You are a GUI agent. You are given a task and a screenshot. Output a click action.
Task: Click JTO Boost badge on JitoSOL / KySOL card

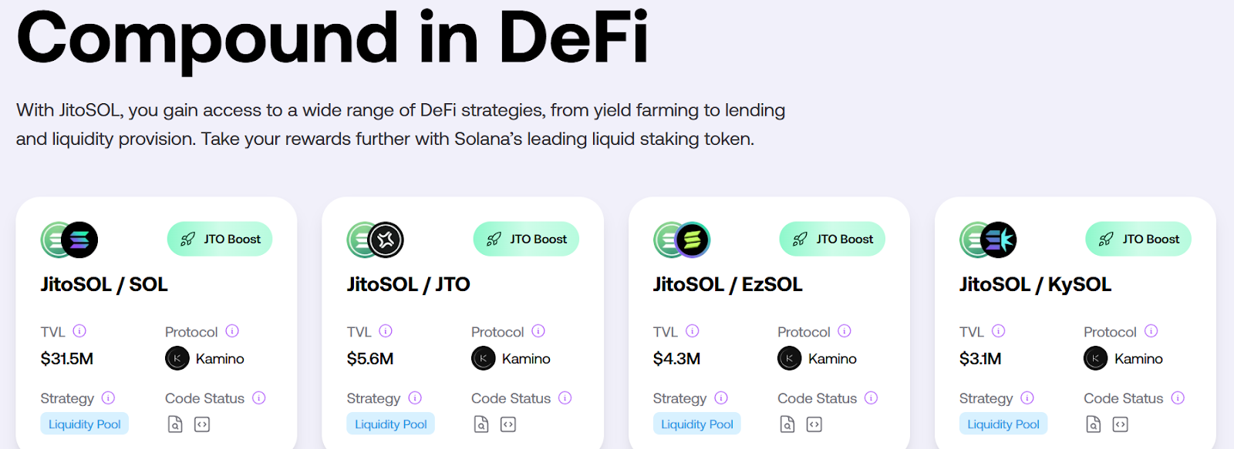(1138, 240)
